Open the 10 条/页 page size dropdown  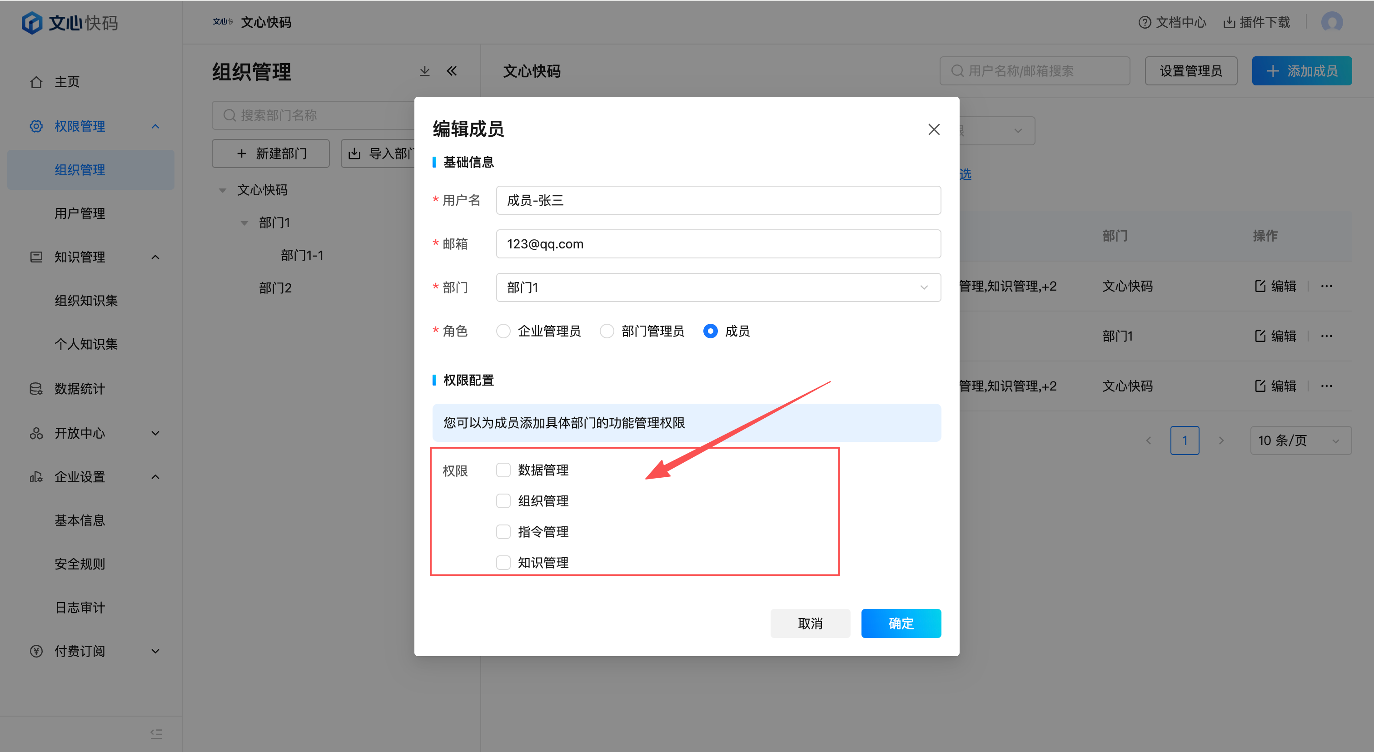[x=1300, y=440]
